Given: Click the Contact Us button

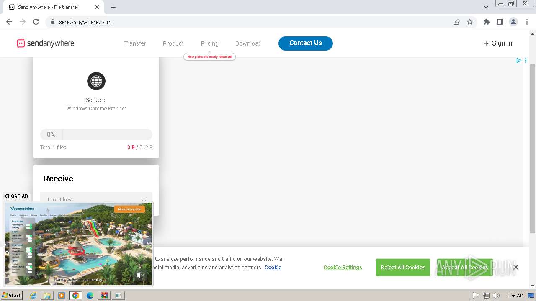Looking at the screenshot, I should tap(306, 43).
